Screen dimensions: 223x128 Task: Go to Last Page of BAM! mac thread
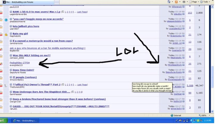(82, 12)
